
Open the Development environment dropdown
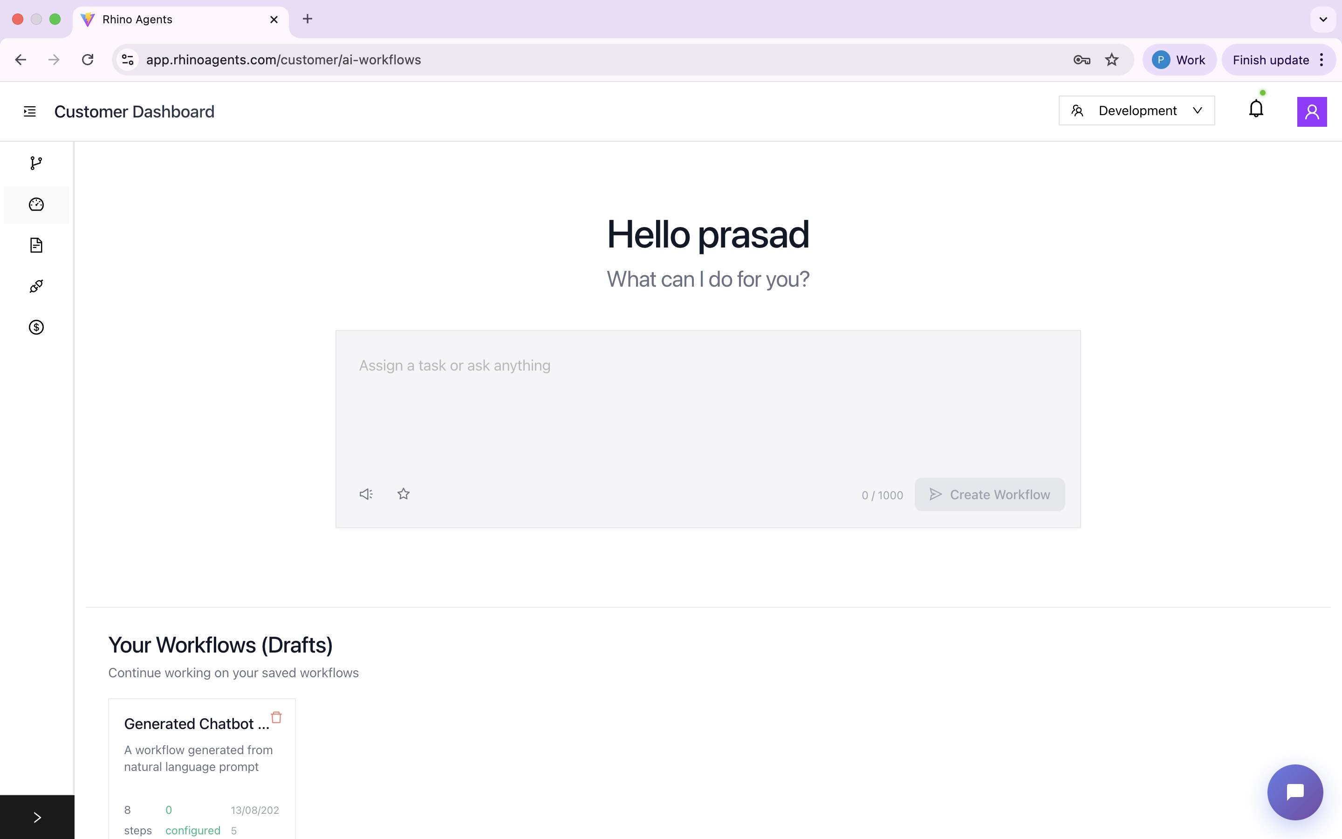pos(1136,110)
